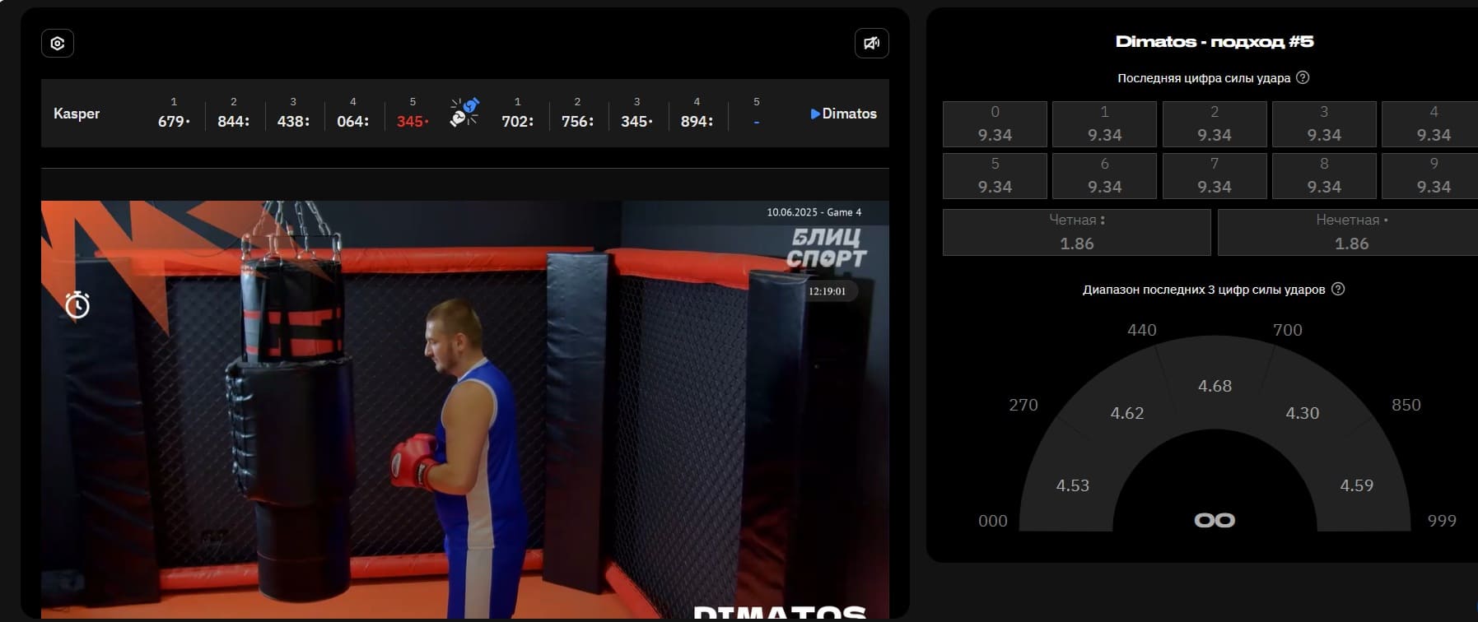This screenshot has width=1478, height=622.
Task: Bet on last digit 7 at 9.34
Action: click(x=1214, y=176)
